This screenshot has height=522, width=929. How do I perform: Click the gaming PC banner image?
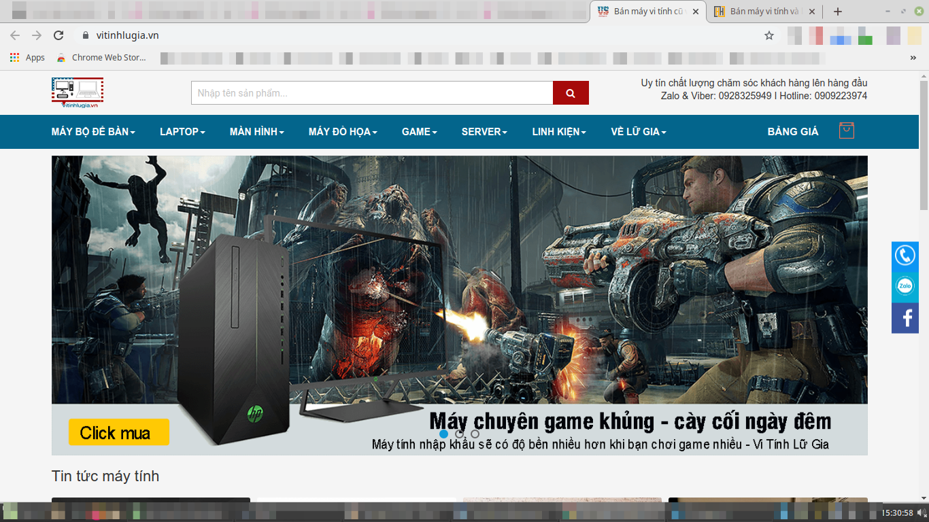coord(460,305)
